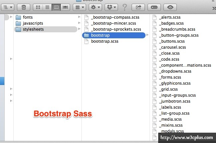Screen dimensions: 216x143
Task: Click the Quick Look eye button
Action: pyautogui.click(x=170, y=7)
